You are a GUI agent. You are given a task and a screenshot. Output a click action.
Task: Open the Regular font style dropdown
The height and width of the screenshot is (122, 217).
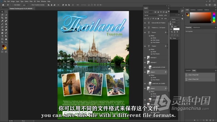175,19
